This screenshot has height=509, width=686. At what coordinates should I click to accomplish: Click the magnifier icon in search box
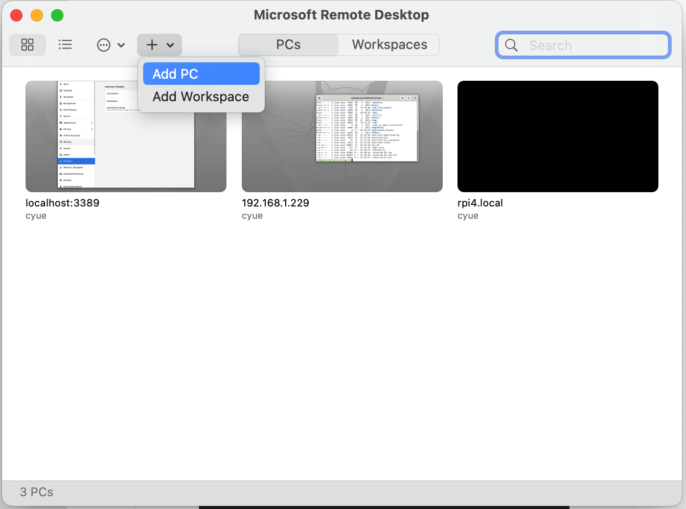511,45
